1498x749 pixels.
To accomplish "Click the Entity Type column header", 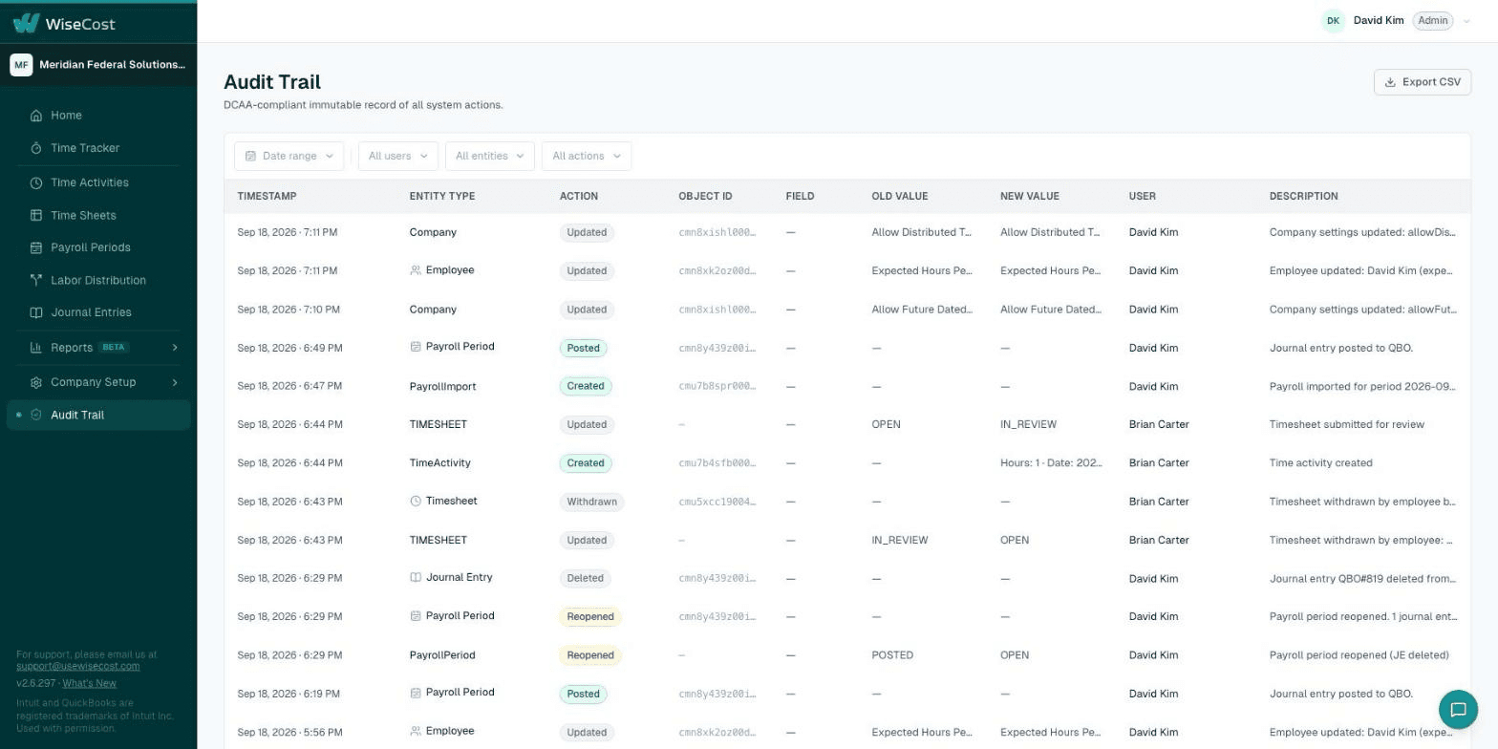I will [x=442, y=197].
